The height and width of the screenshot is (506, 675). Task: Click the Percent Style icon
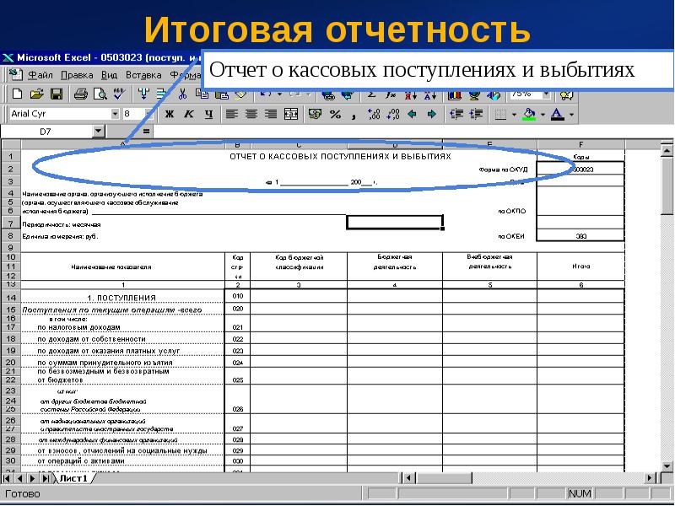[335, 114]
